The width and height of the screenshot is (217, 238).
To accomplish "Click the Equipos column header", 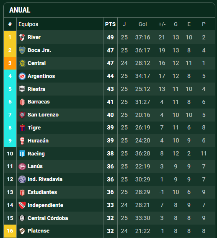I will click(x=28, y=24).
